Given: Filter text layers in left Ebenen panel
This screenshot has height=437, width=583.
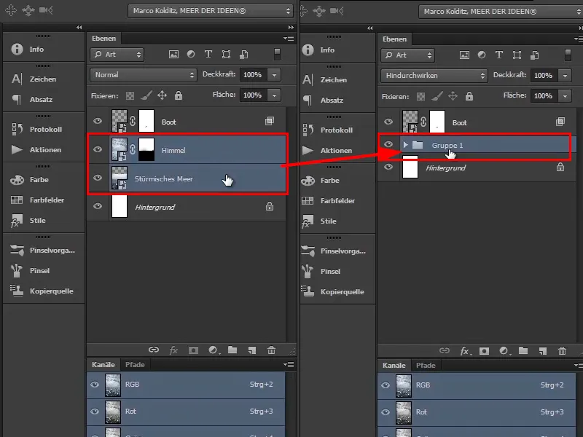Looking at the screenshot, I should pyautogui.click(x=208, y=54).
